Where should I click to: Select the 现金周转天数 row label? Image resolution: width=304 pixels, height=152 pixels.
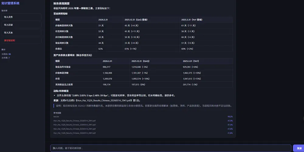pyautogui.click(x=62, y=43)
